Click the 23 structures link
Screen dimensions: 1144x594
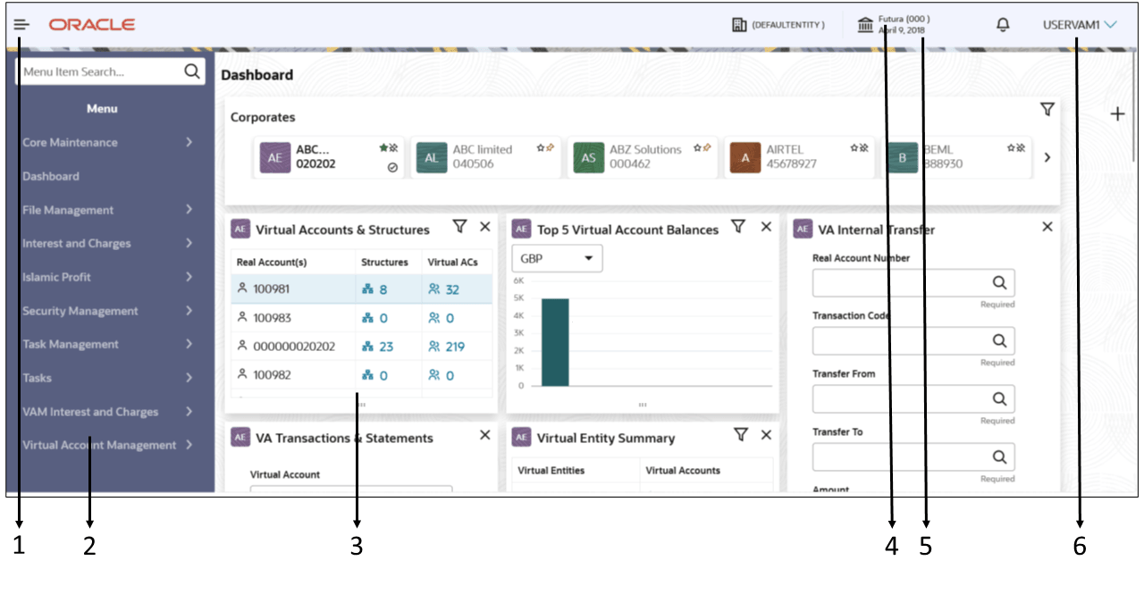pyautogui.click(x=377, y=347)
